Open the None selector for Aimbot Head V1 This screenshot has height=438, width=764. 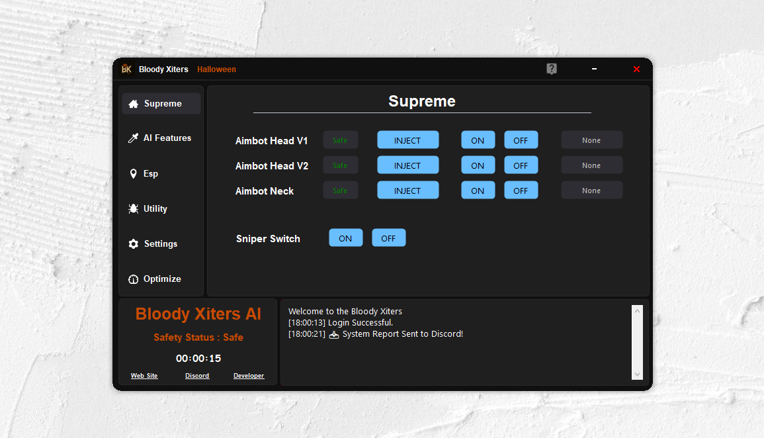pyautogui.click(x=591, y=140)
